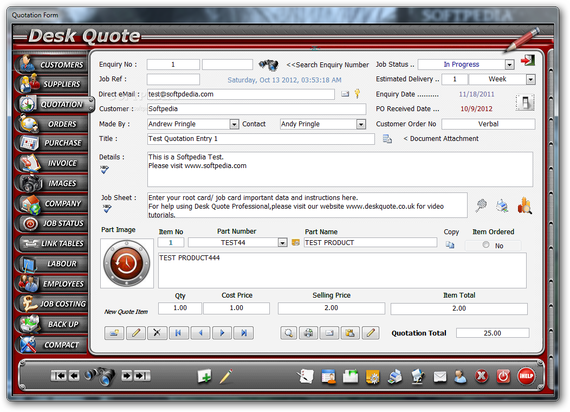570x412 pixels.
Task: Click the magnifier icon beside Job Sheet
Action: (481, 206)
